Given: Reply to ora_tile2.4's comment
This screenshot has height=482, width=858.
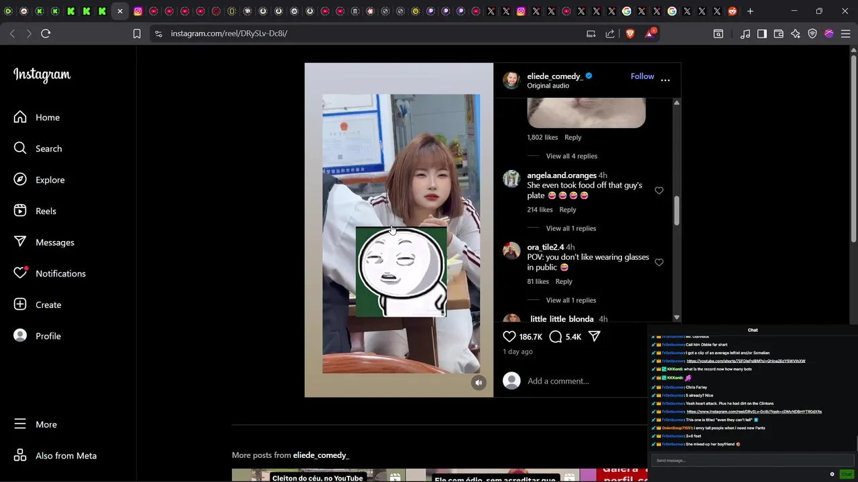Looking at the screenshot, I should click(564, 282).
